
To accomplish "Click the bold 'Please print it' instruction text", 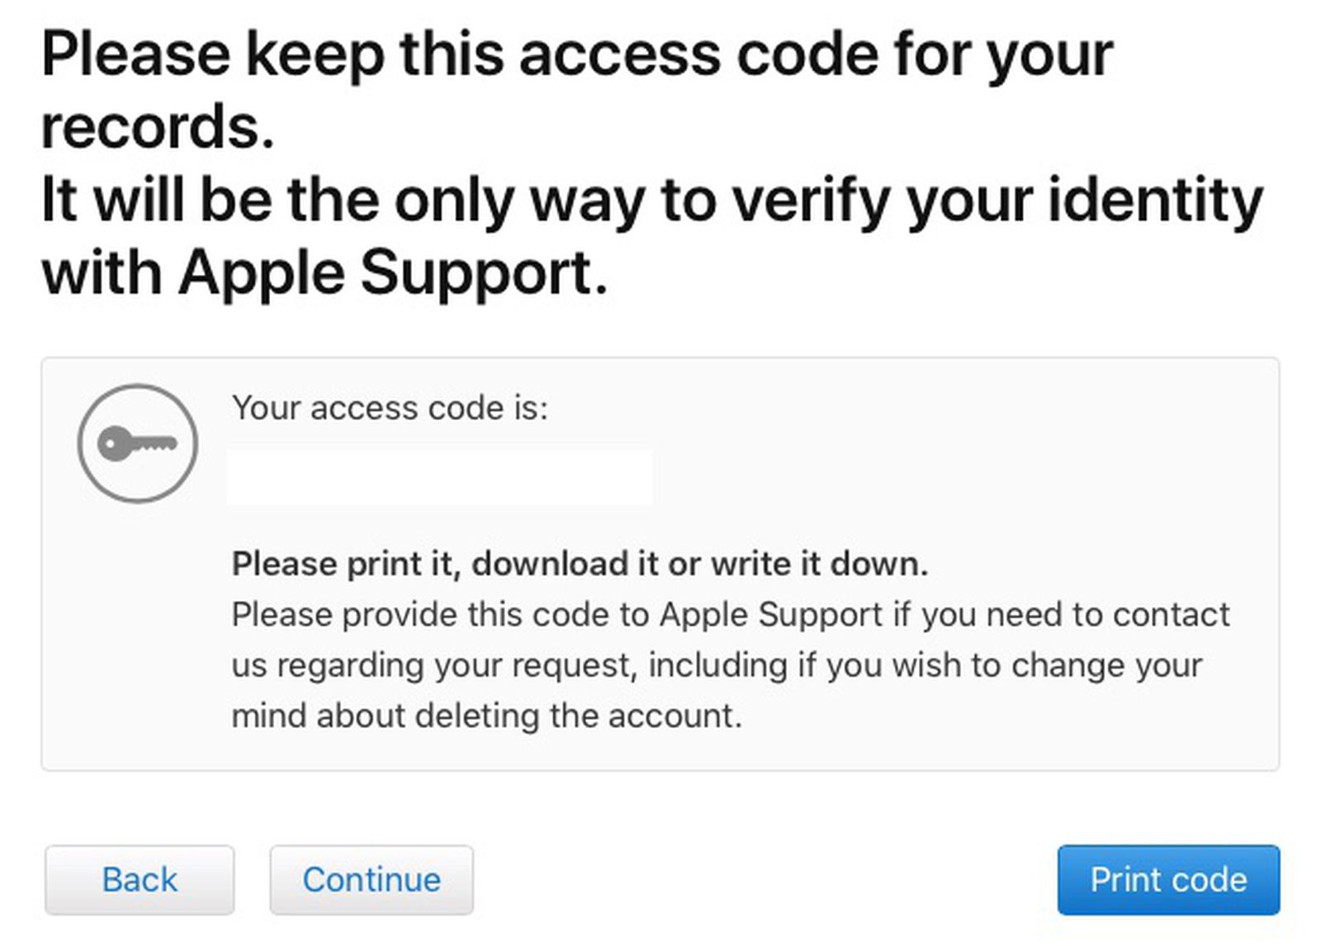I will 580,564.
